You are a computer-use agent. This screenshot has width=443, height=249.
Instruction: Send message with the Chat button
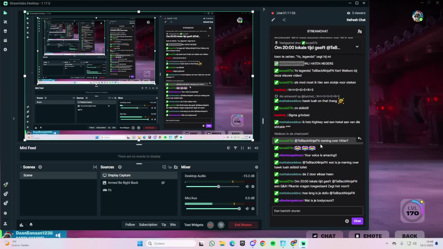pyautogui.click(x=357, y=221)
